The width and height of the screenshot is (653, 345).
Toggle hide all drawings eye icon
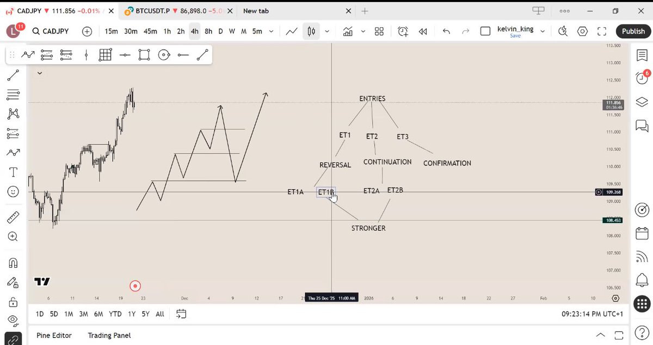pyautogui.click(x=13, y=320)
